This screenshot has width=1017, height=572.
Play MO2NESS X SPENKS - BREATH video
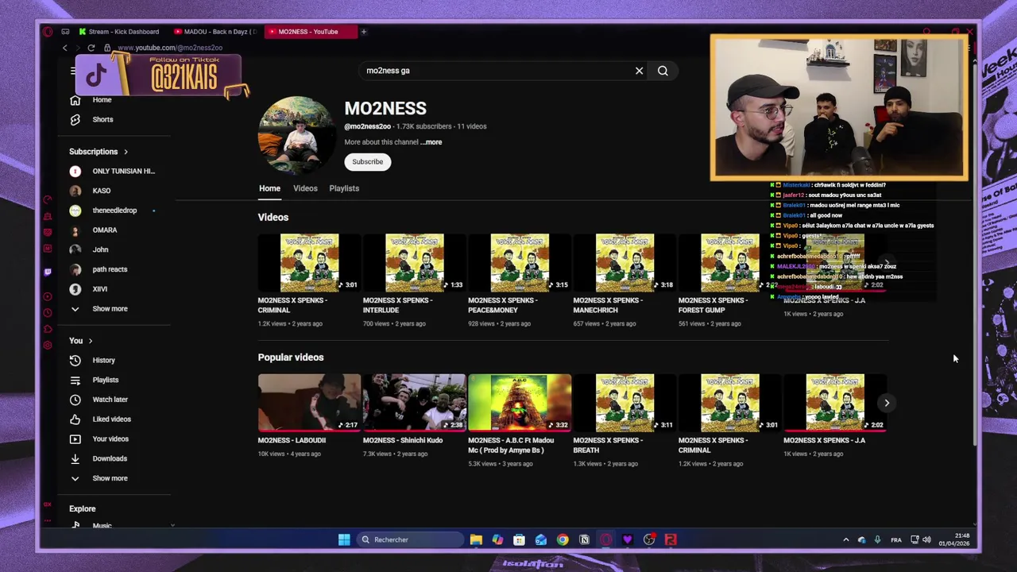625,402
